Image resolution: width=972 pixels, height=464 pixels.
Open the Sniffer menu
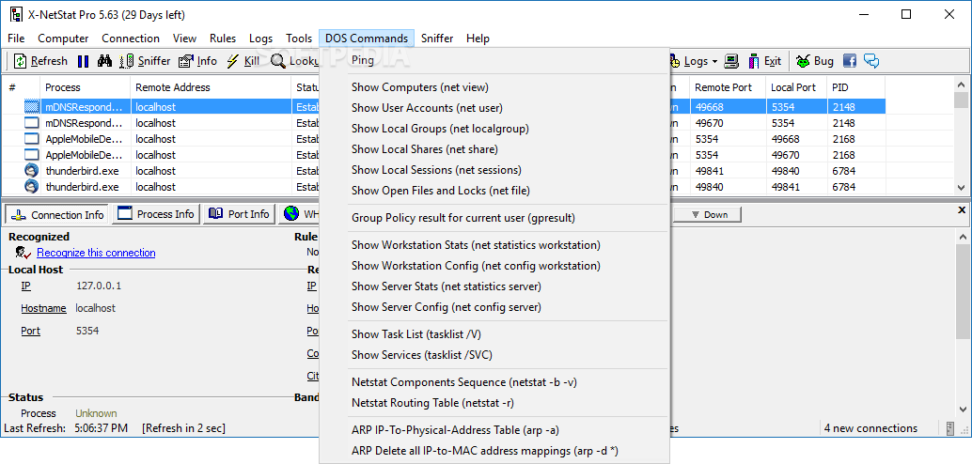coord(437,39)
